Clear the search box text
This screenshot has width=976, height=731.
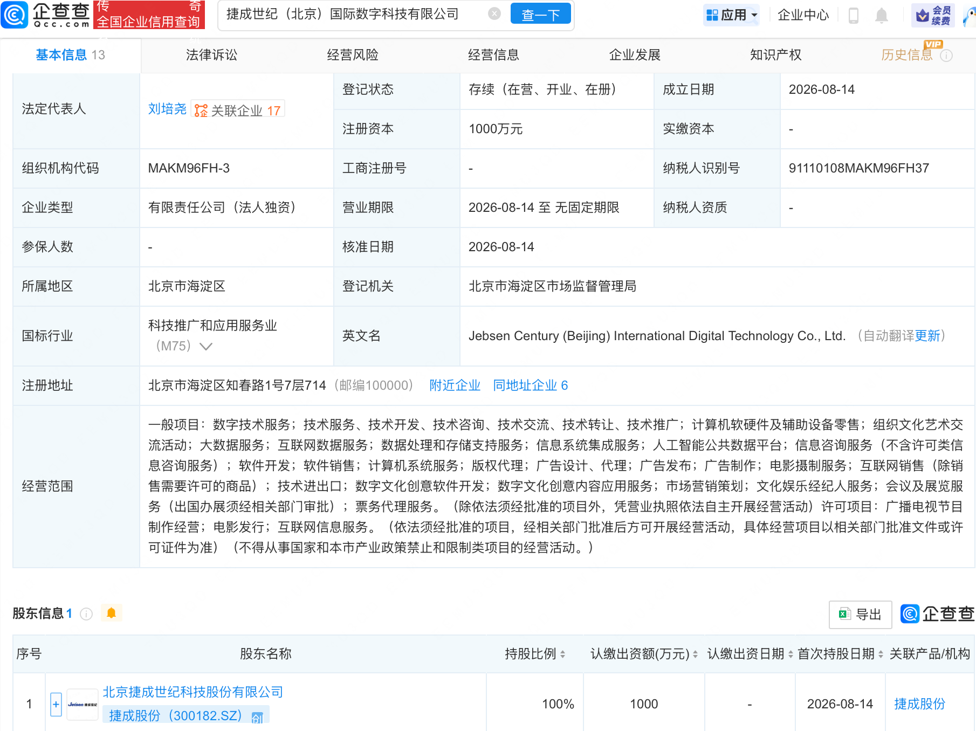494,14
